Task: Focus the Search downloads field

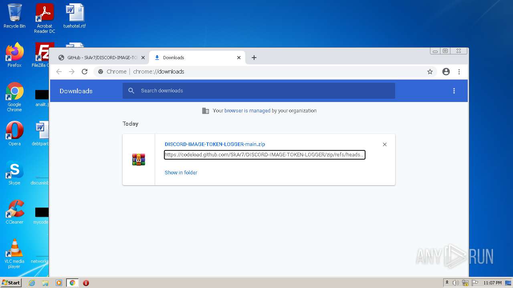Action: click(259, 91)
